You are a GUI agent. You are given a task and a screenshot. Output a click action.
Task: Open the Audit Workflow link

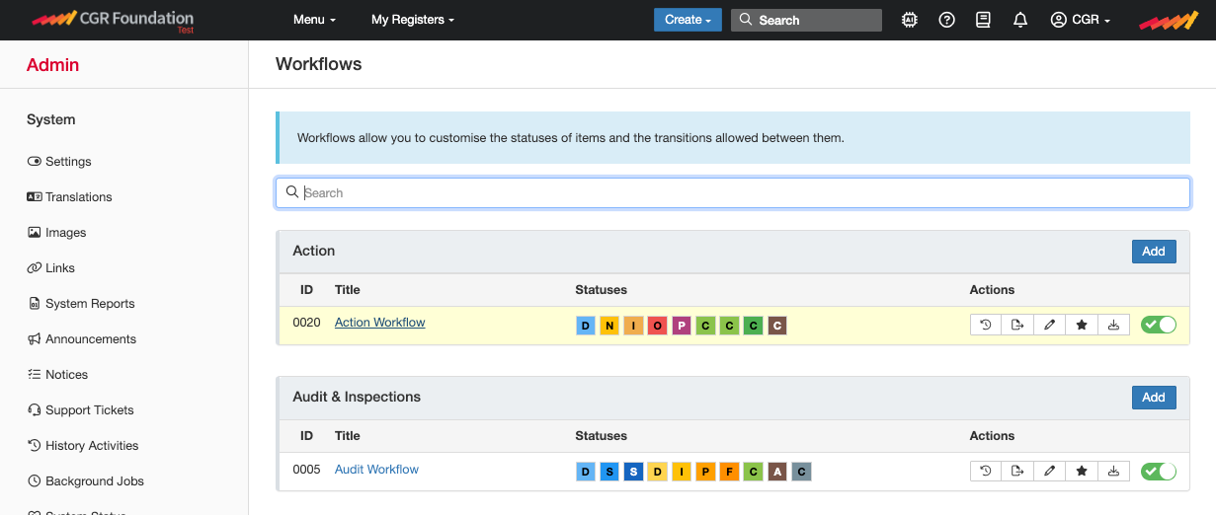pos(376,469)
